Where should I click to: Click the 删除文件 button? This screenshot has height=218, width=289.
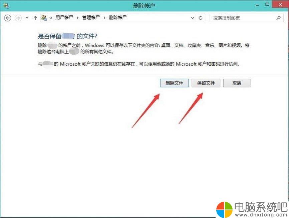pos(174,83)
